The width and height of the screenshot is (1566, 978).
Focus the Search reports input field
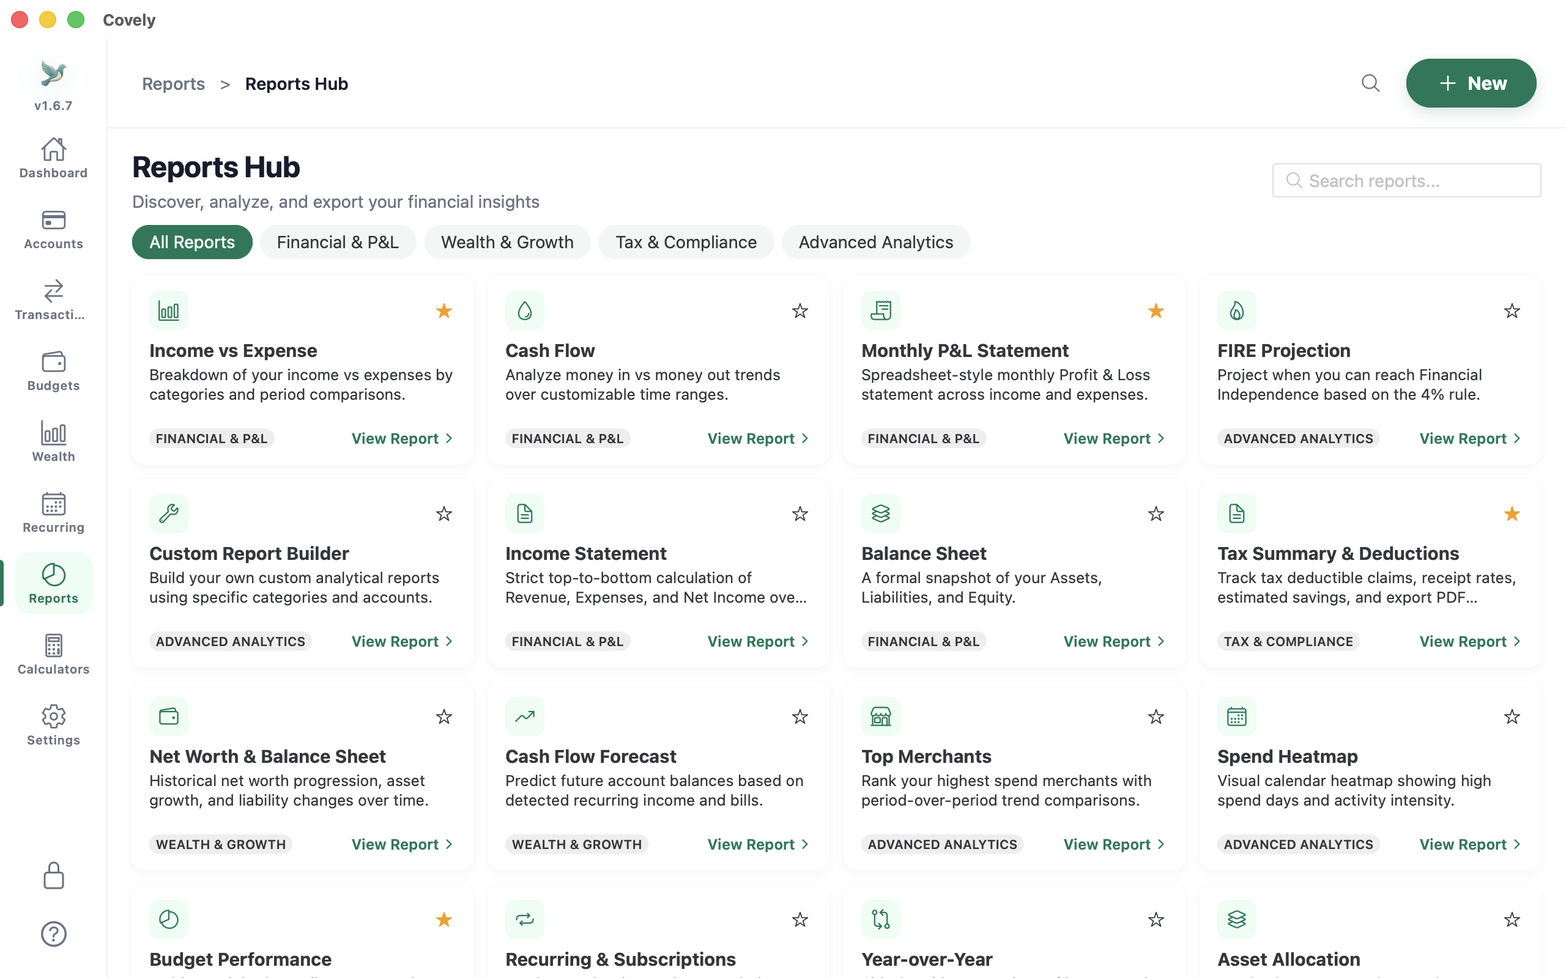[1406, 180]
